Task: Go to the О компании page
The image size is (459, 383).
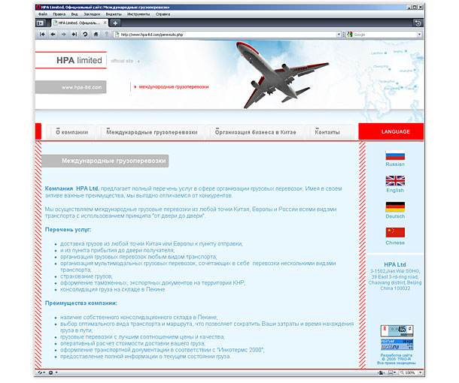Action: [72, 132]
